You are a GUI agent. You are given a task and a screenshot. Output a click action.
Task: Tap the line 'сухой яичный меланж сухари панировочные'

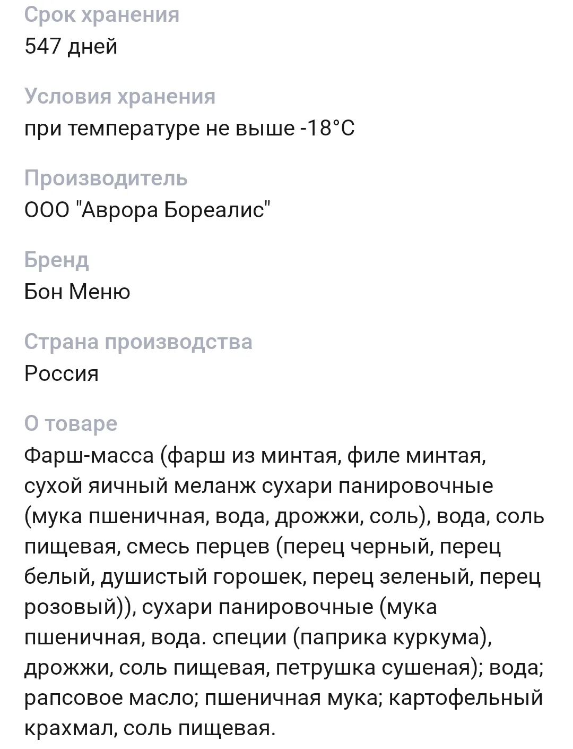(259, 486)
